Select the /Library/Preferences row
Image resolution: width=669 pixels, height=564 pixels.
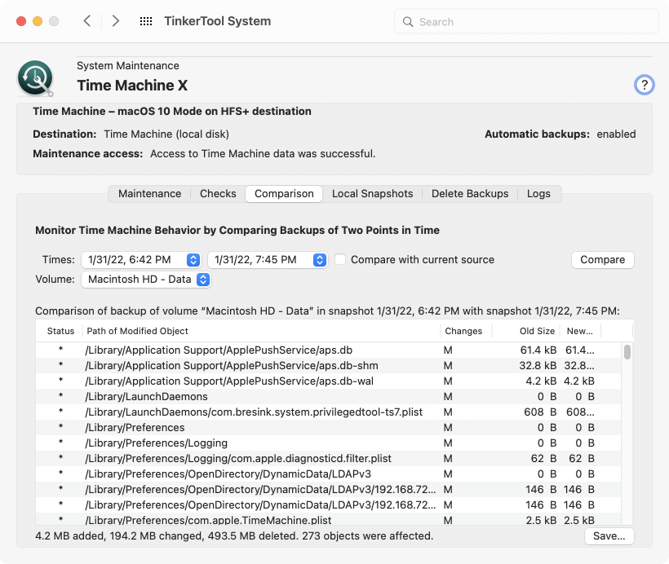coord(328,427)
